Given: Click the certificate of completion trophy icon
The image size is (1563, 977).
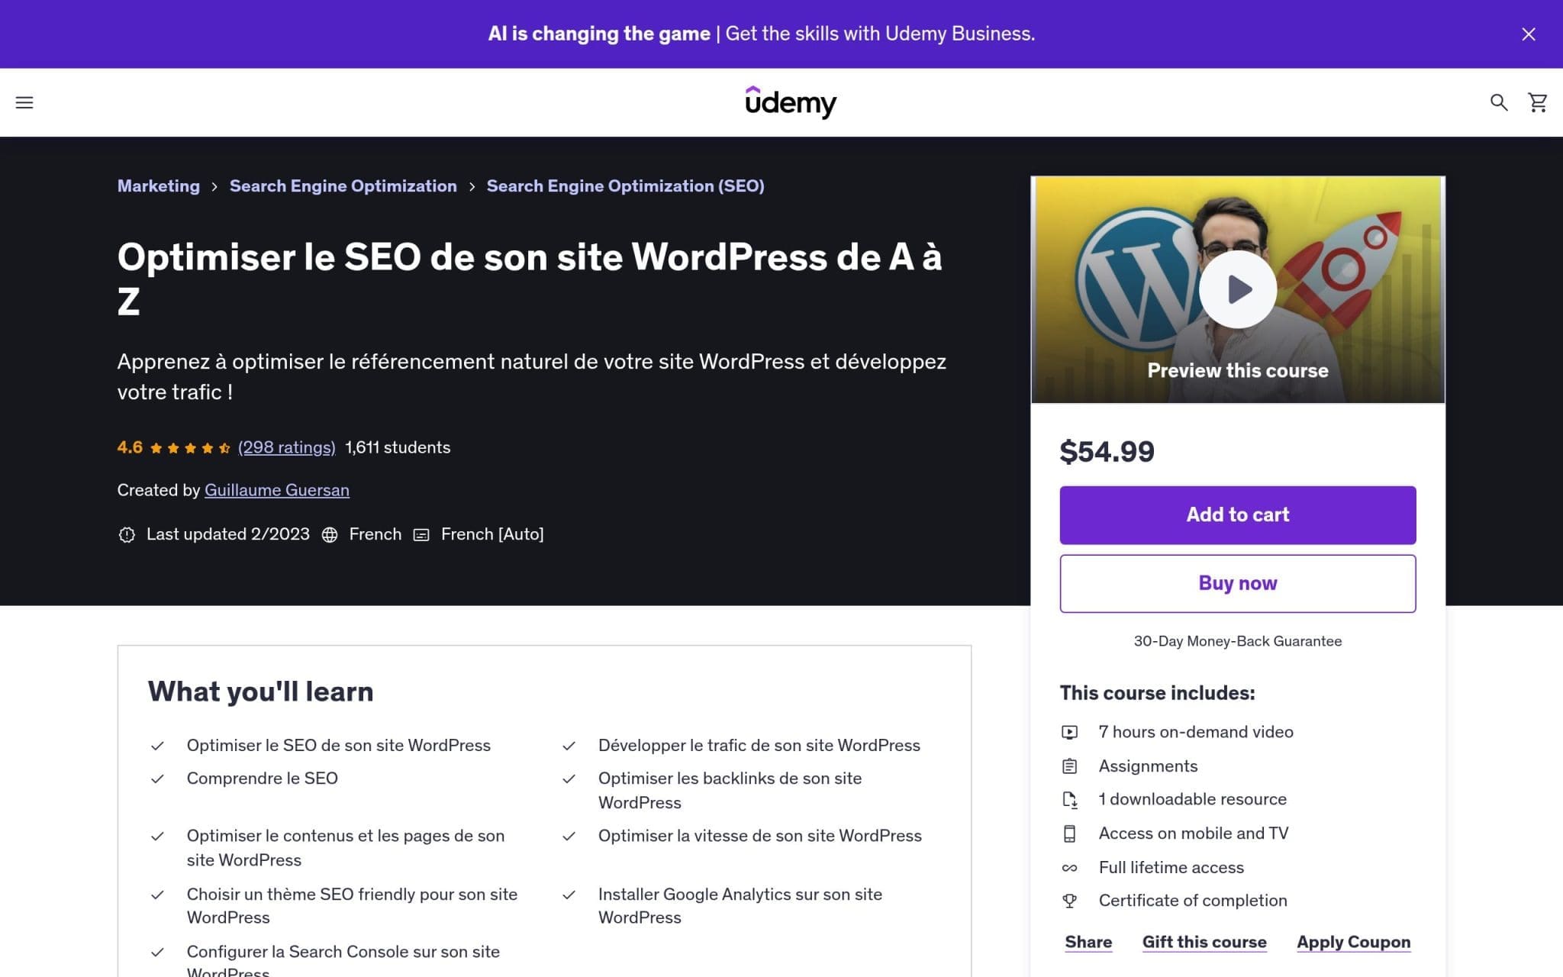Looking at the screenshot, I should (1072, 901).
